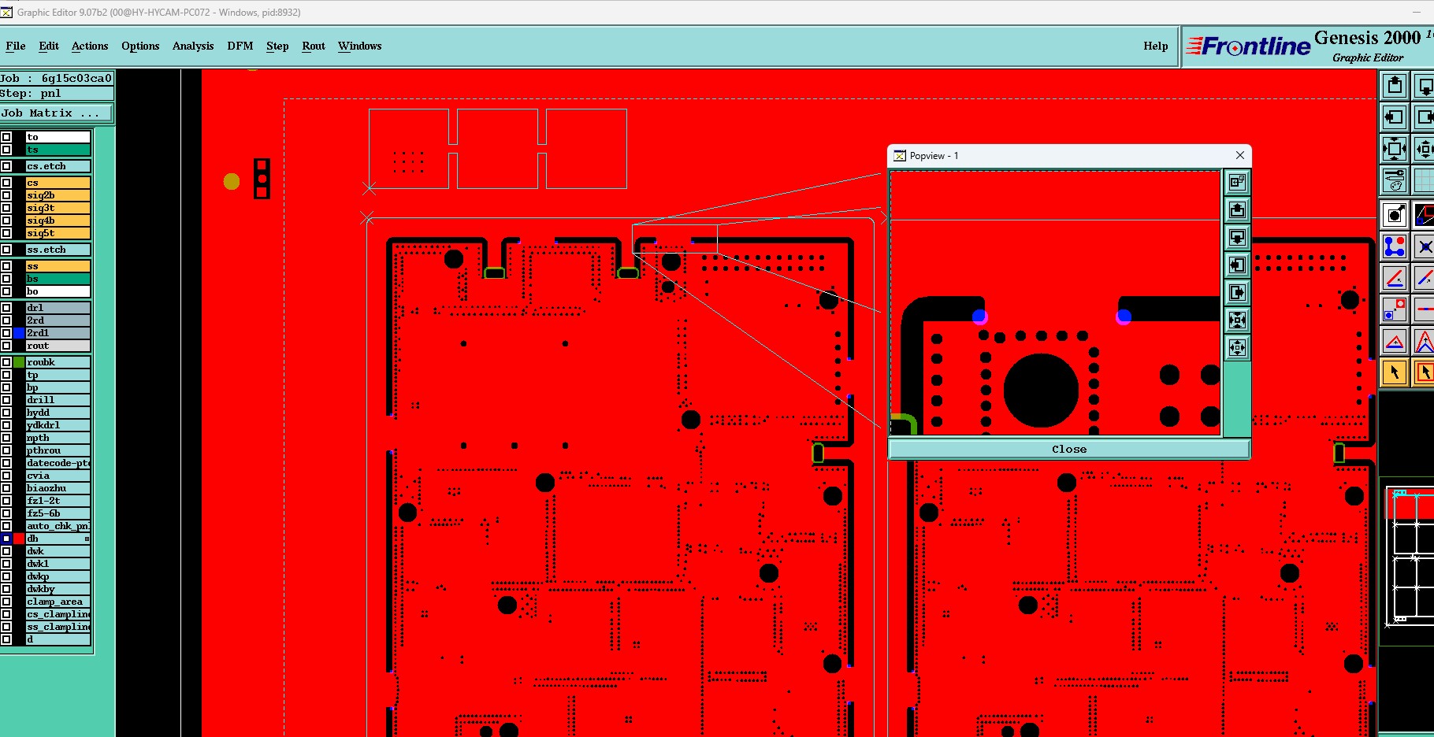Viewport: 1434px width, 737px height.
Task: Toggle the checkbox for layer roubk
Action: point(6,362)
